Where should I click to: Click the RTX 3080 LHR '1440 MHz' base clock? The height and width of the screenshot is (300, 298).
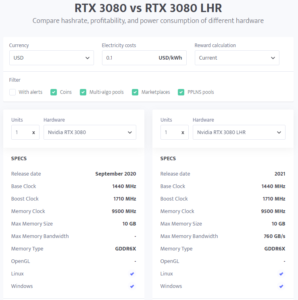(273, 186)
